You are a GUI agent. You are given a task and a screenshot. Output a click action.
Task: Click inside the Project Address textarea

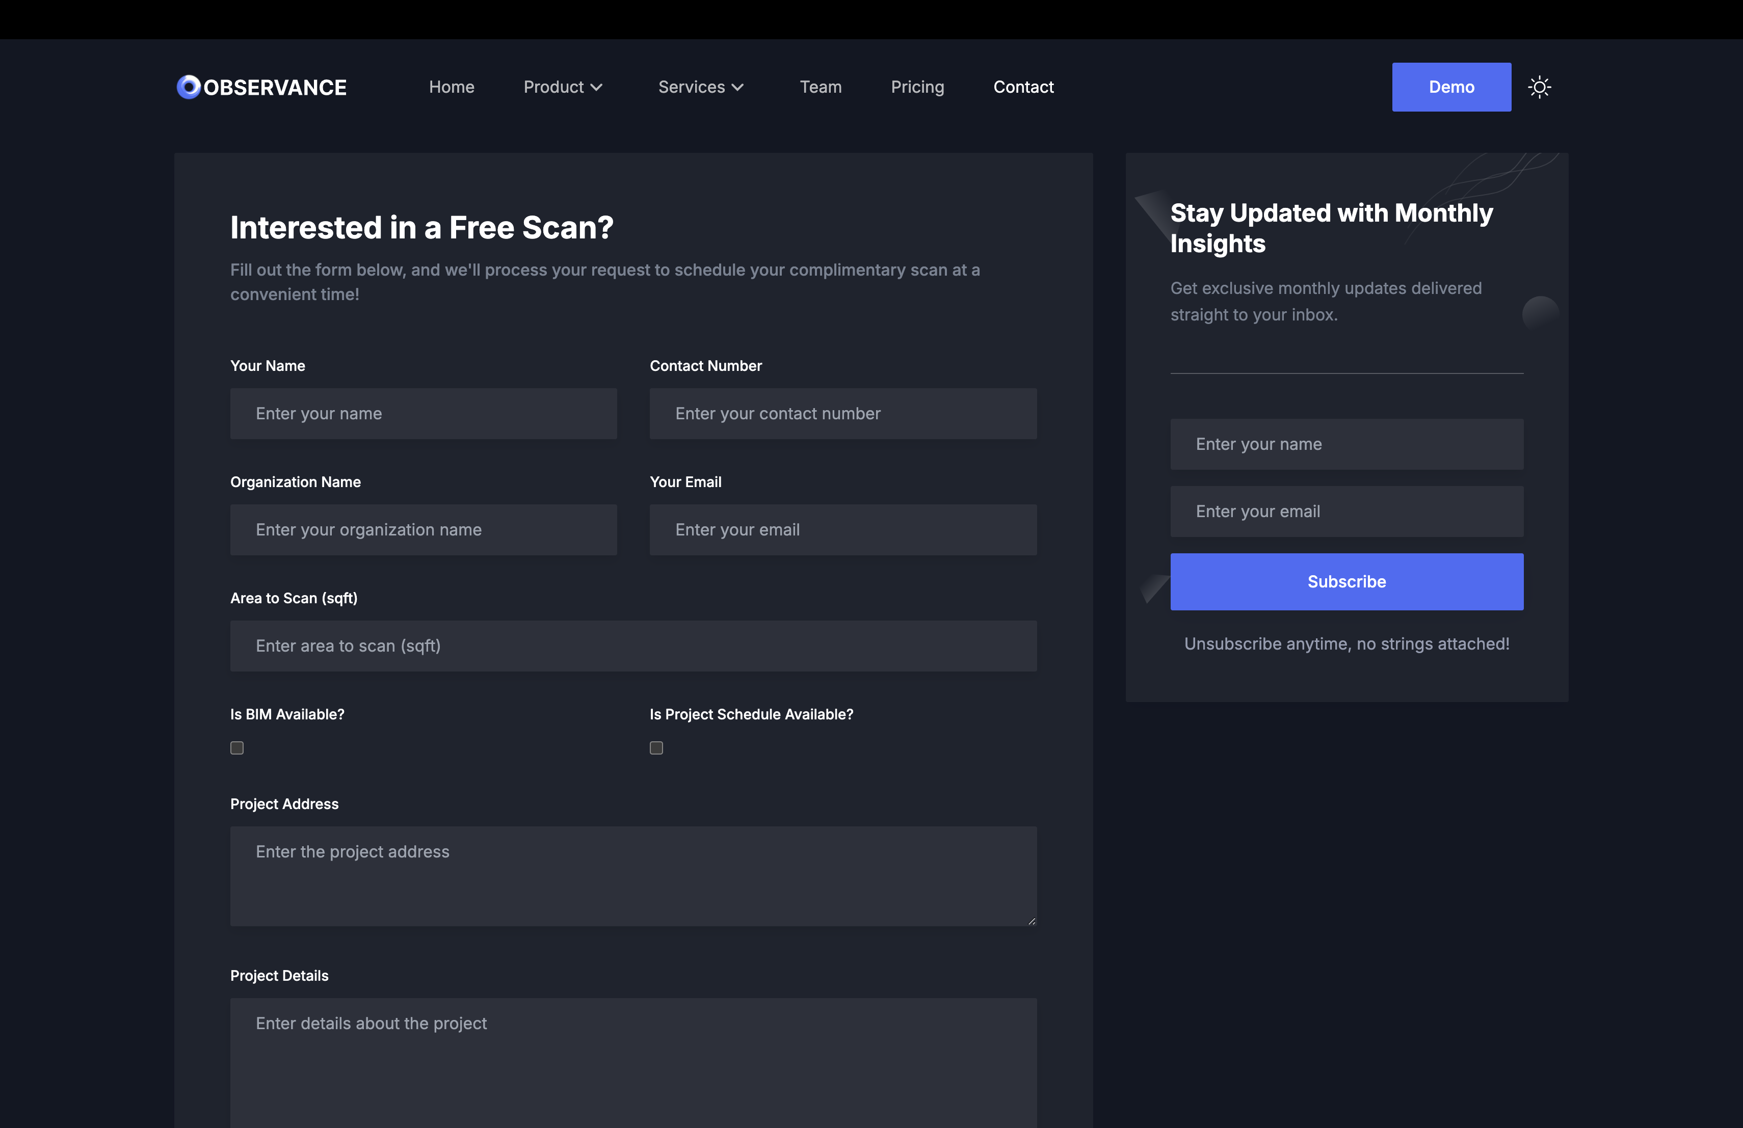click(633, 875)
